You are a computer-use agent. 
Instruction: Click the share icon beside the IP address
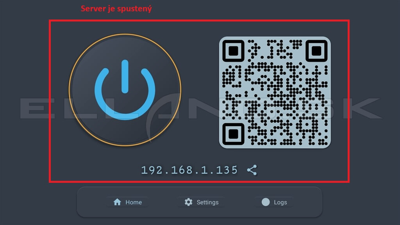coord(252,170)
